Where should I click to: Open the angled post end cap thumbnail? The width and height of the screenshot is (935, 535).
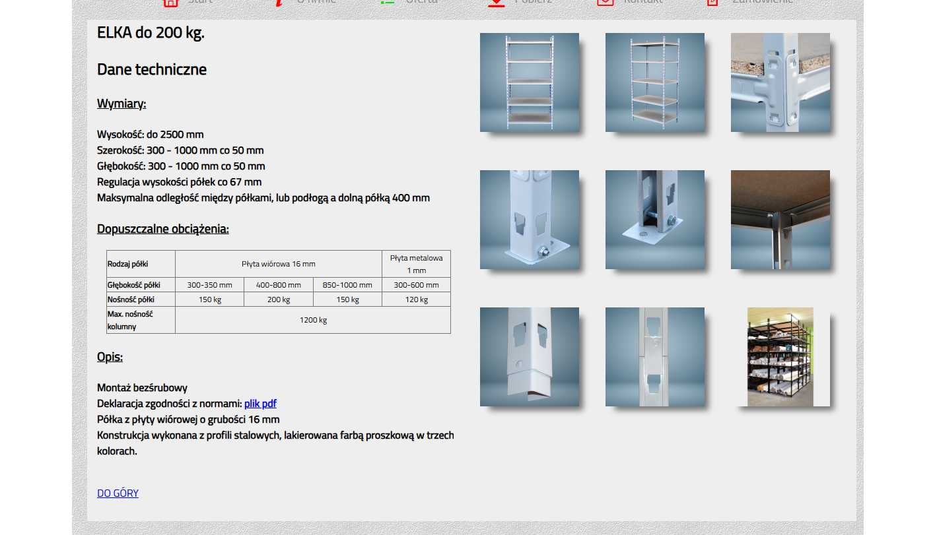point(530,357)
